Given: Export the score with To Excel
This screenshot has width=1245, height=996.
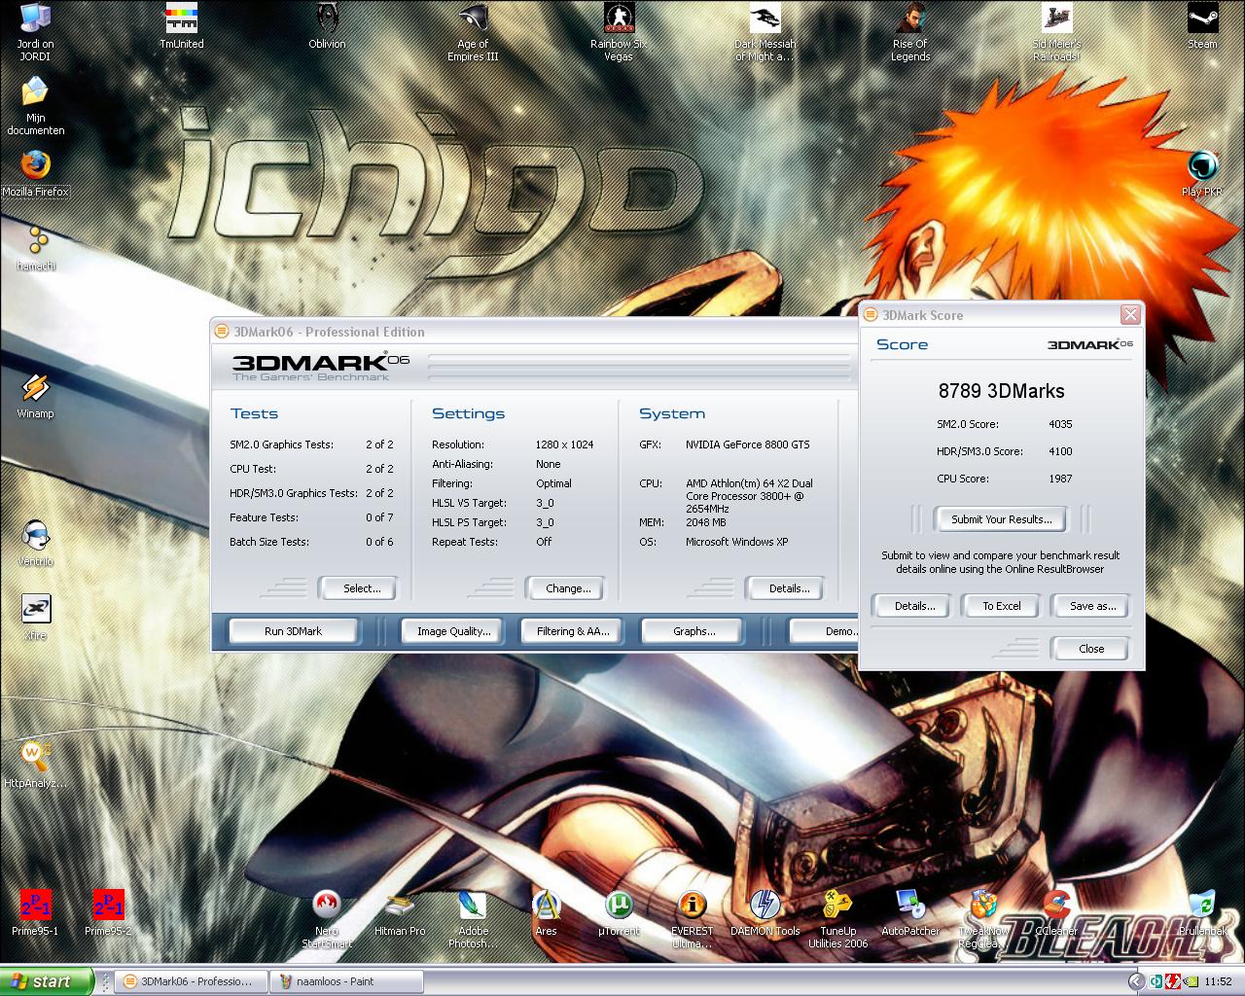Looking at the screenshot, I should [x=1001, y=606].
